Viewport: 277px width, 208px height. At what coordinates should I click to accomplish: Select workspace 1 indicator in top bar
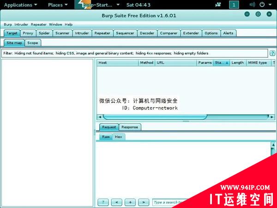[x=234, y=5]
